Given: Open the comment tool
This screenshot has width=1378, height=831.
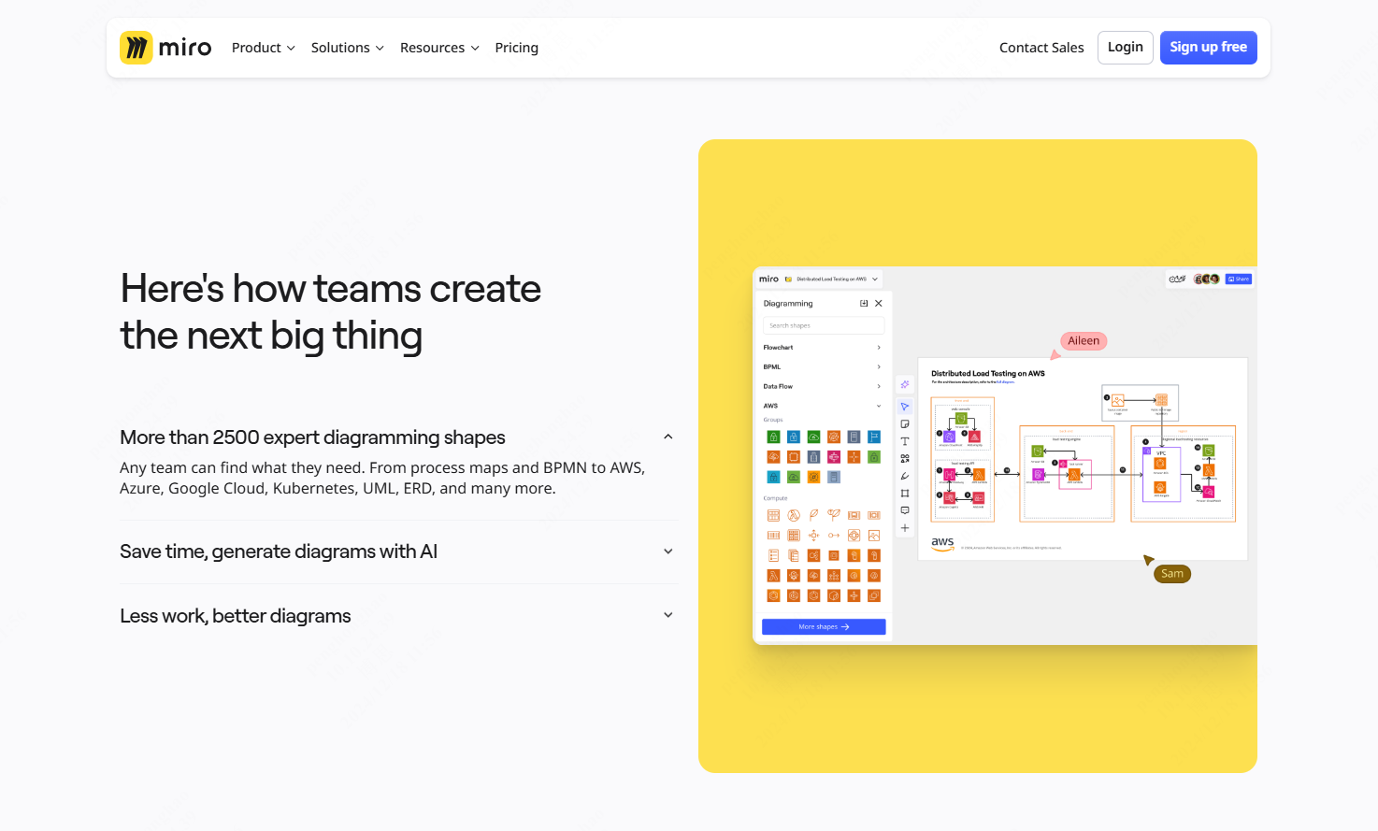Looking at the screenshot, I should coord(905,510).
